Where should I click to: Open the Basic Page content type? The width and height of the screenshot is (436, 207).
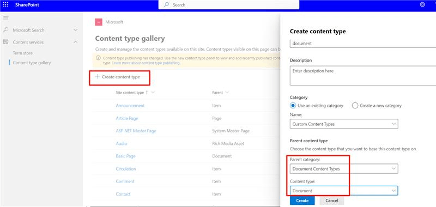coord(126,156)
